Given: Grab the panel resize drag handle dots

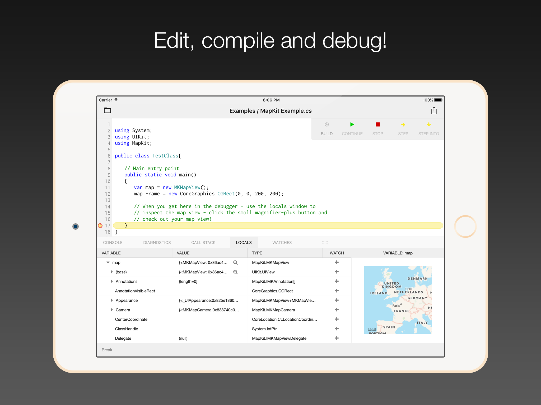Looking at the screenshot, I should coord(325,243).
